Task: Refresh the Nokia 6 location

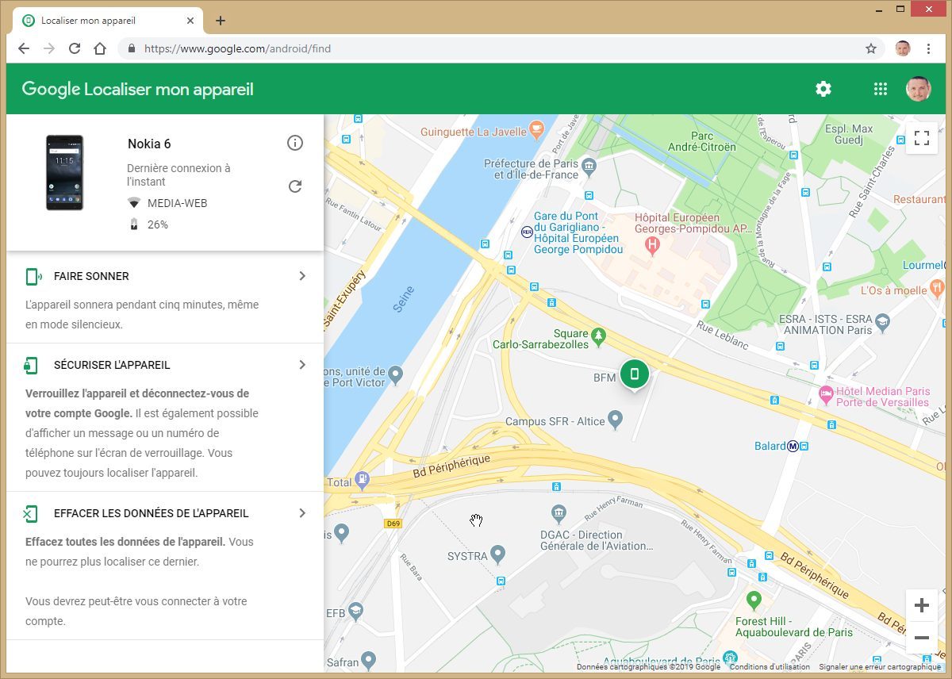Action: 295,186
